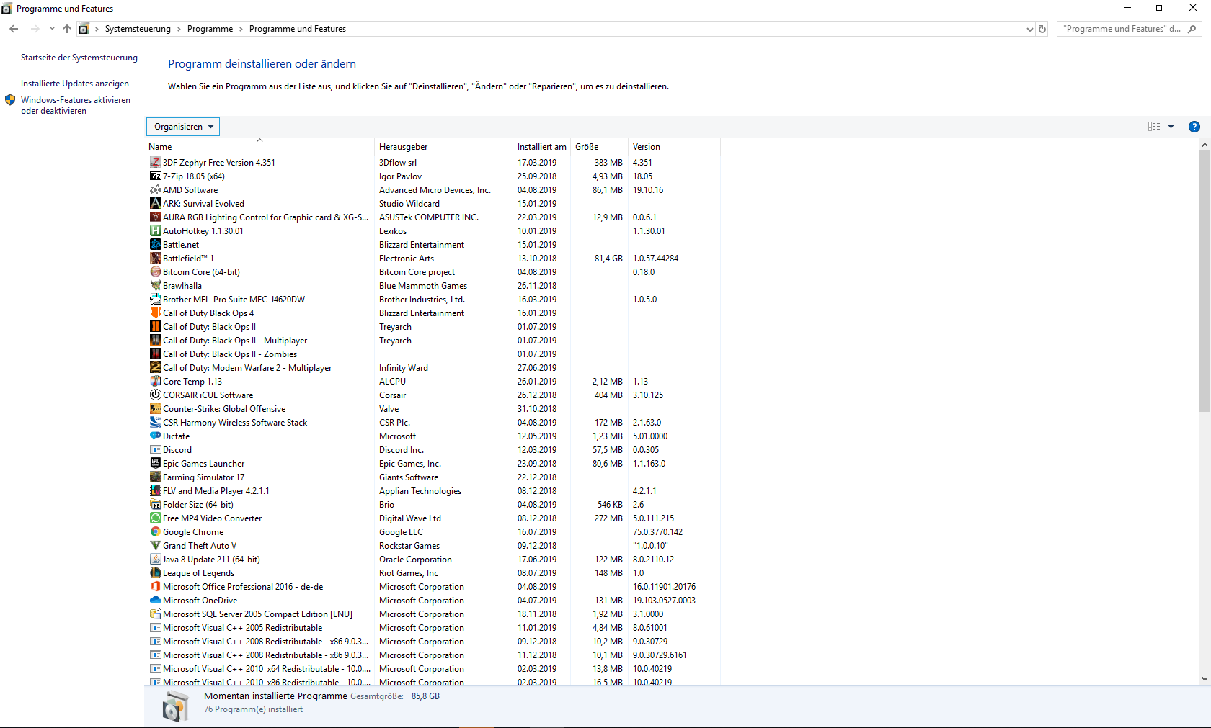Click the search magnifier icon

click(x=1192, y=29)
